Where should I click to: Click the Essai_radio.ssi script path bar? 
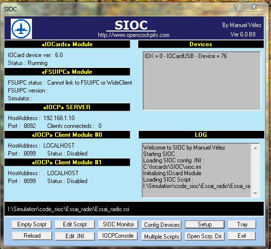tap(134, 209)
